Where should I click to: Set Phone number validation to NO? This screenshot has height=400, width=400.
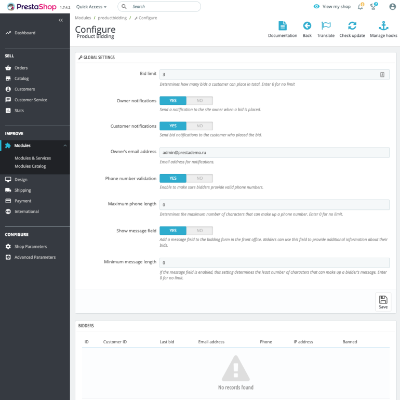tap(199, 178)
